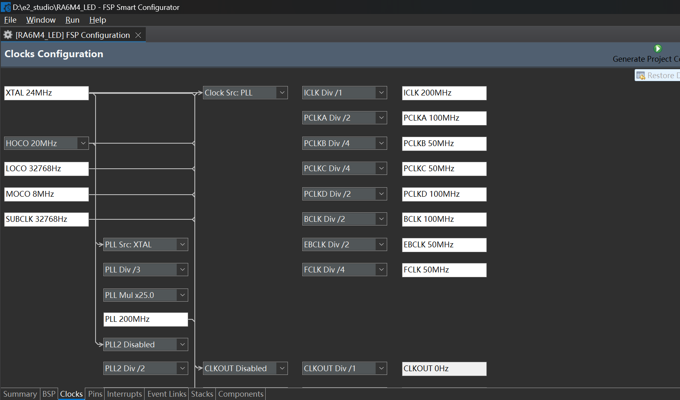Expand the CLKOUT Div /1 dropdown
680x400 pixels.
click(381, 368)
